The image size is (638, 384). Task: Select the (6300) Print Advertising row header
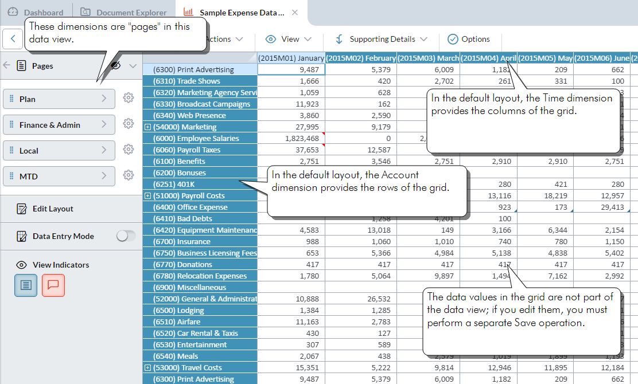click(x=200, y=69)
